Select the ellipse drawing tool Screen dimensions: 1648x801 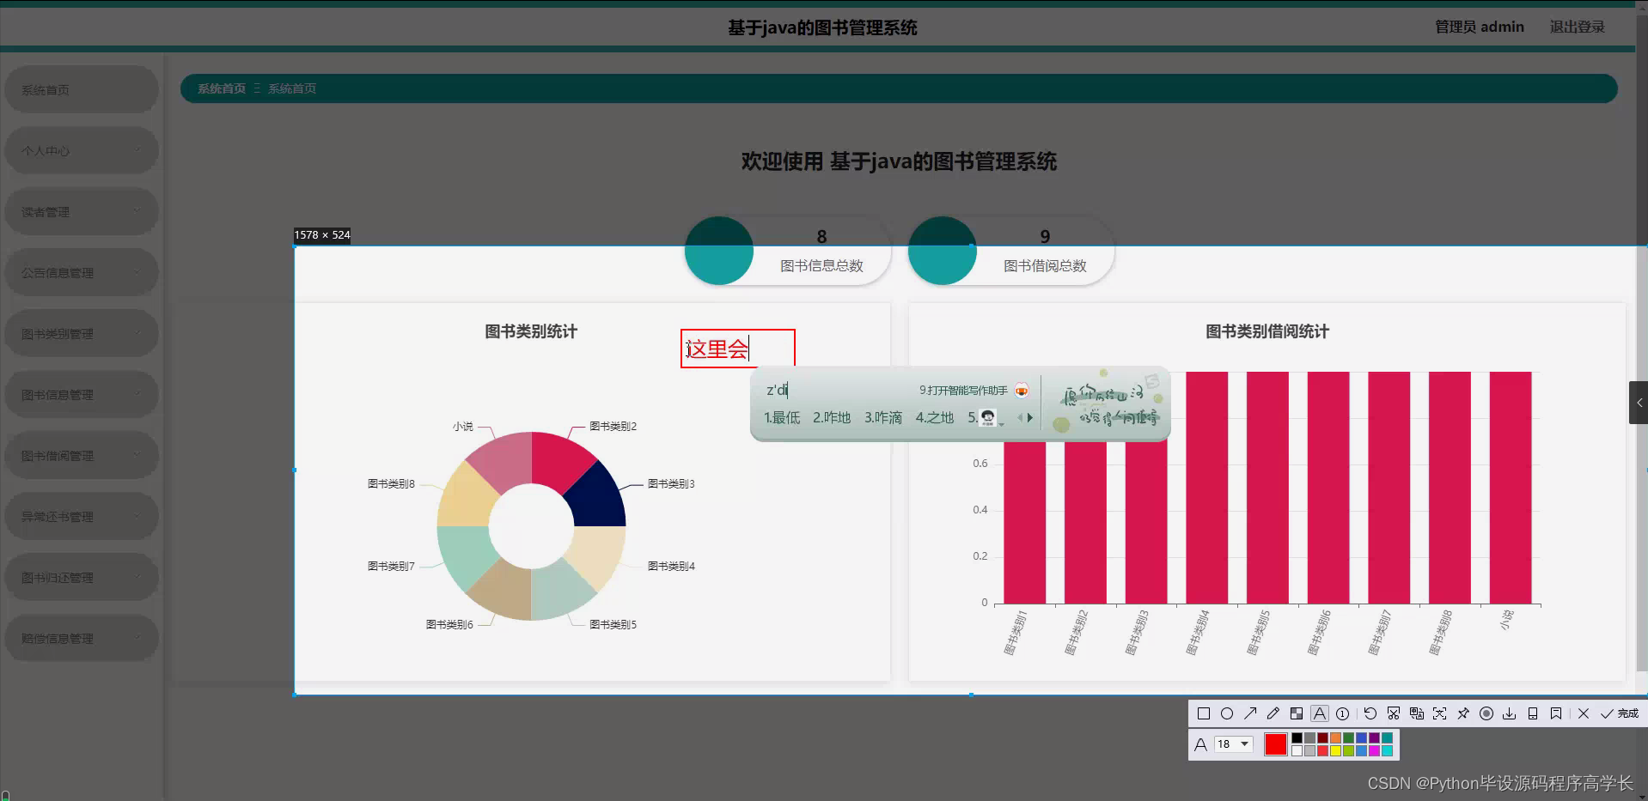click(1227, 713)
